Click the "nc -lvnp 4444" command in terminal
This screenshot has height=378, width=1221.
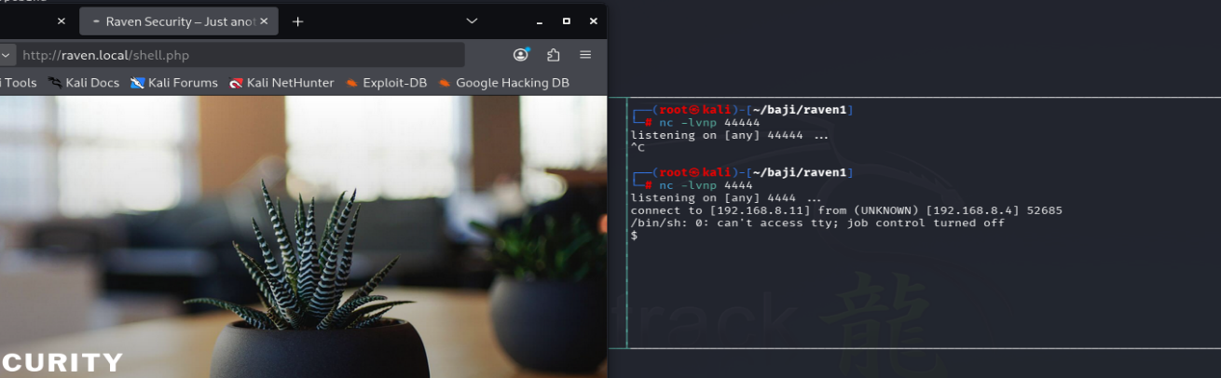pyautogui.click(x=707, y=185)
